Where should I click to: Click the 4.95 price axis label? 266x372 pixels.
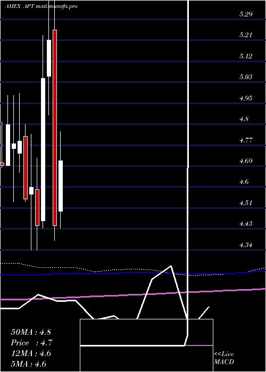point(246,98)
